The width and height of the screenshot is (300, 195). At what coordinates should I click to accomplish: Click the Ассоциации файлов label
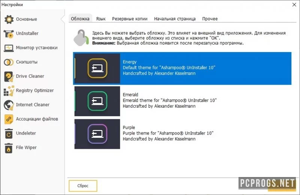click(x=37, y=119)
